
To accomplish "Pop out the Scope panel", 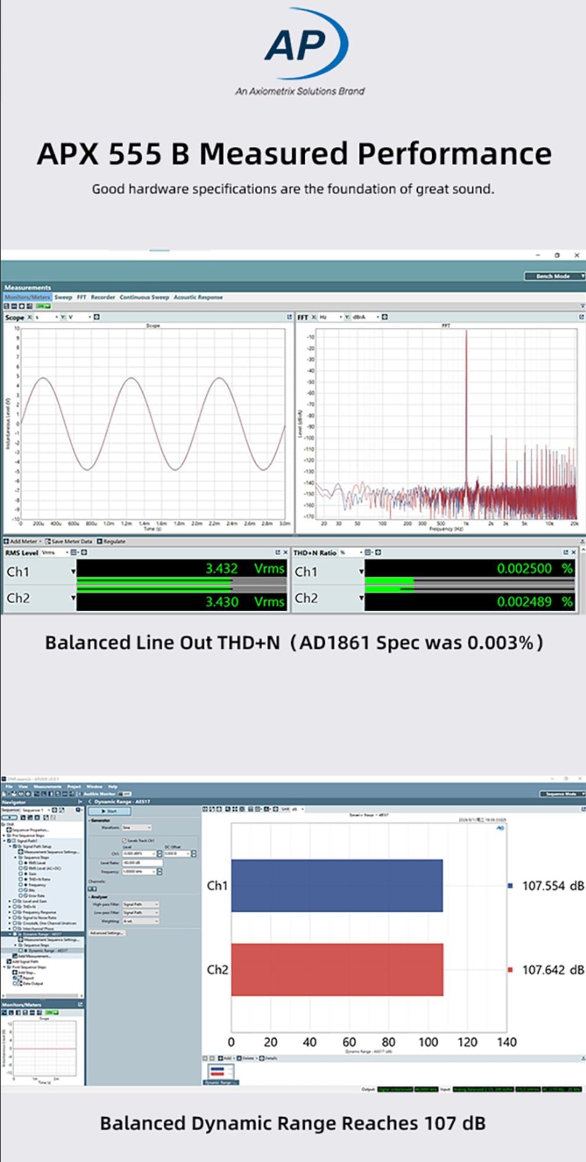I will tap(289, 317).
